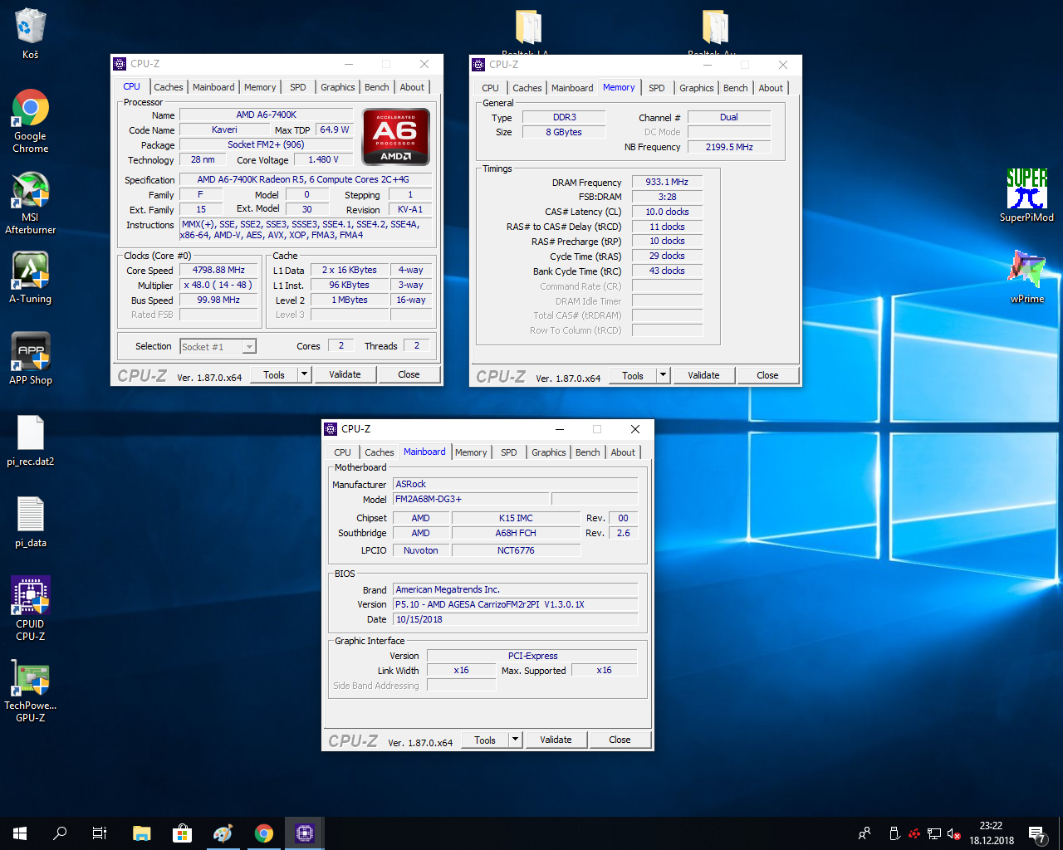Screen dimensions: 1063x850
Task: Open the Windows Start menu
Action: pos(20,833)
